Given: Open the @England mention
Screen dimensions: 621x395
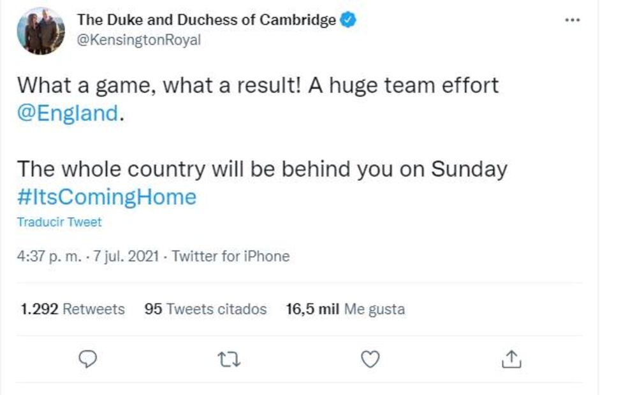Looking at the screenshot, I should point(68,113).
